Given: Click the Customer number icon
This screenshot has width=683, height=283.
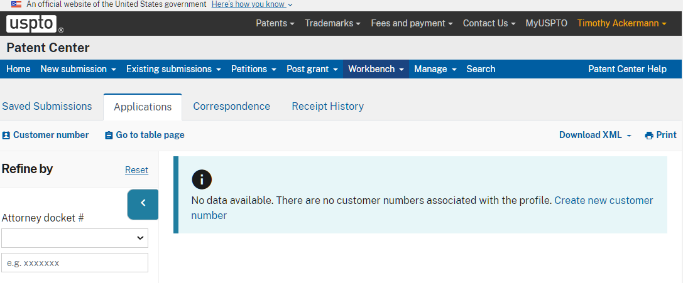Looking at the screenshot, I should pos(6,135).
